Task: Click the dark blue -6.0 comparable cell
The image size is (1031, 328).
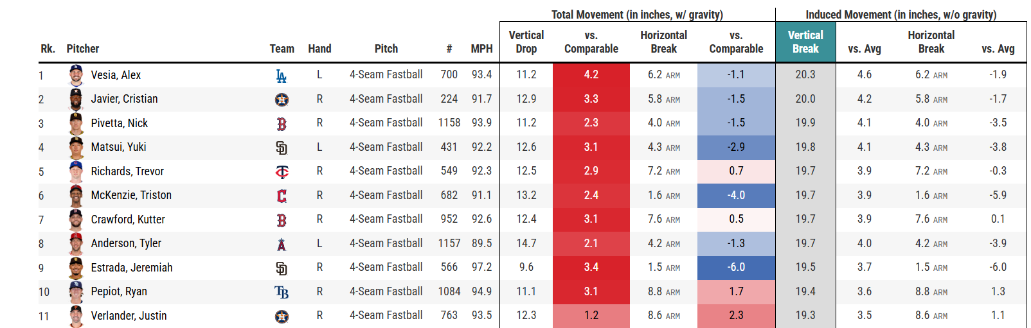Action: point(736,268)
